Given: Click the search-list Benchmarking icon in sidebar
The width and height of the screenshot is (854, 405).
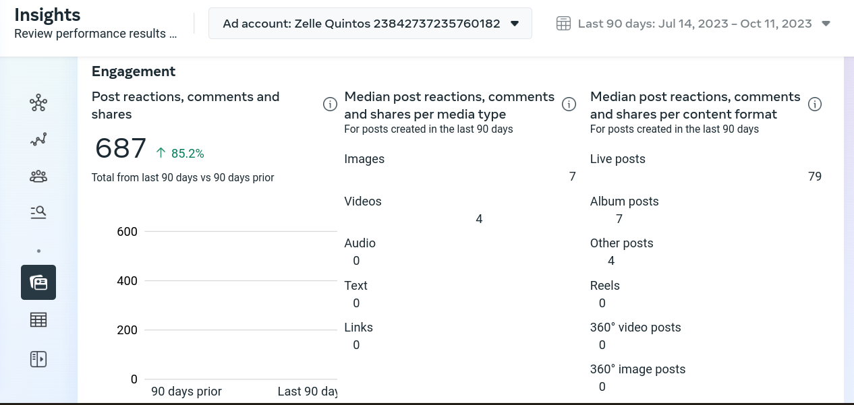Looking at the screenshot, I should click(38, 213).
